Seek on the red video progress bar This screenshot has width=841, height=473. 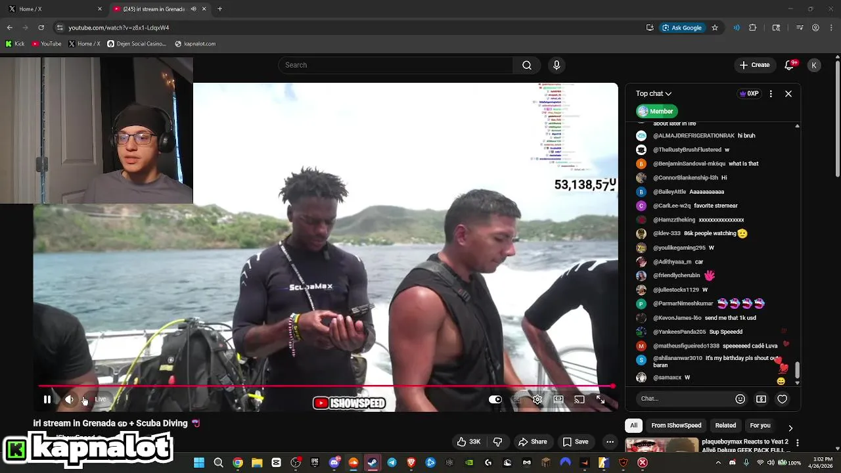tap(327, 386)
